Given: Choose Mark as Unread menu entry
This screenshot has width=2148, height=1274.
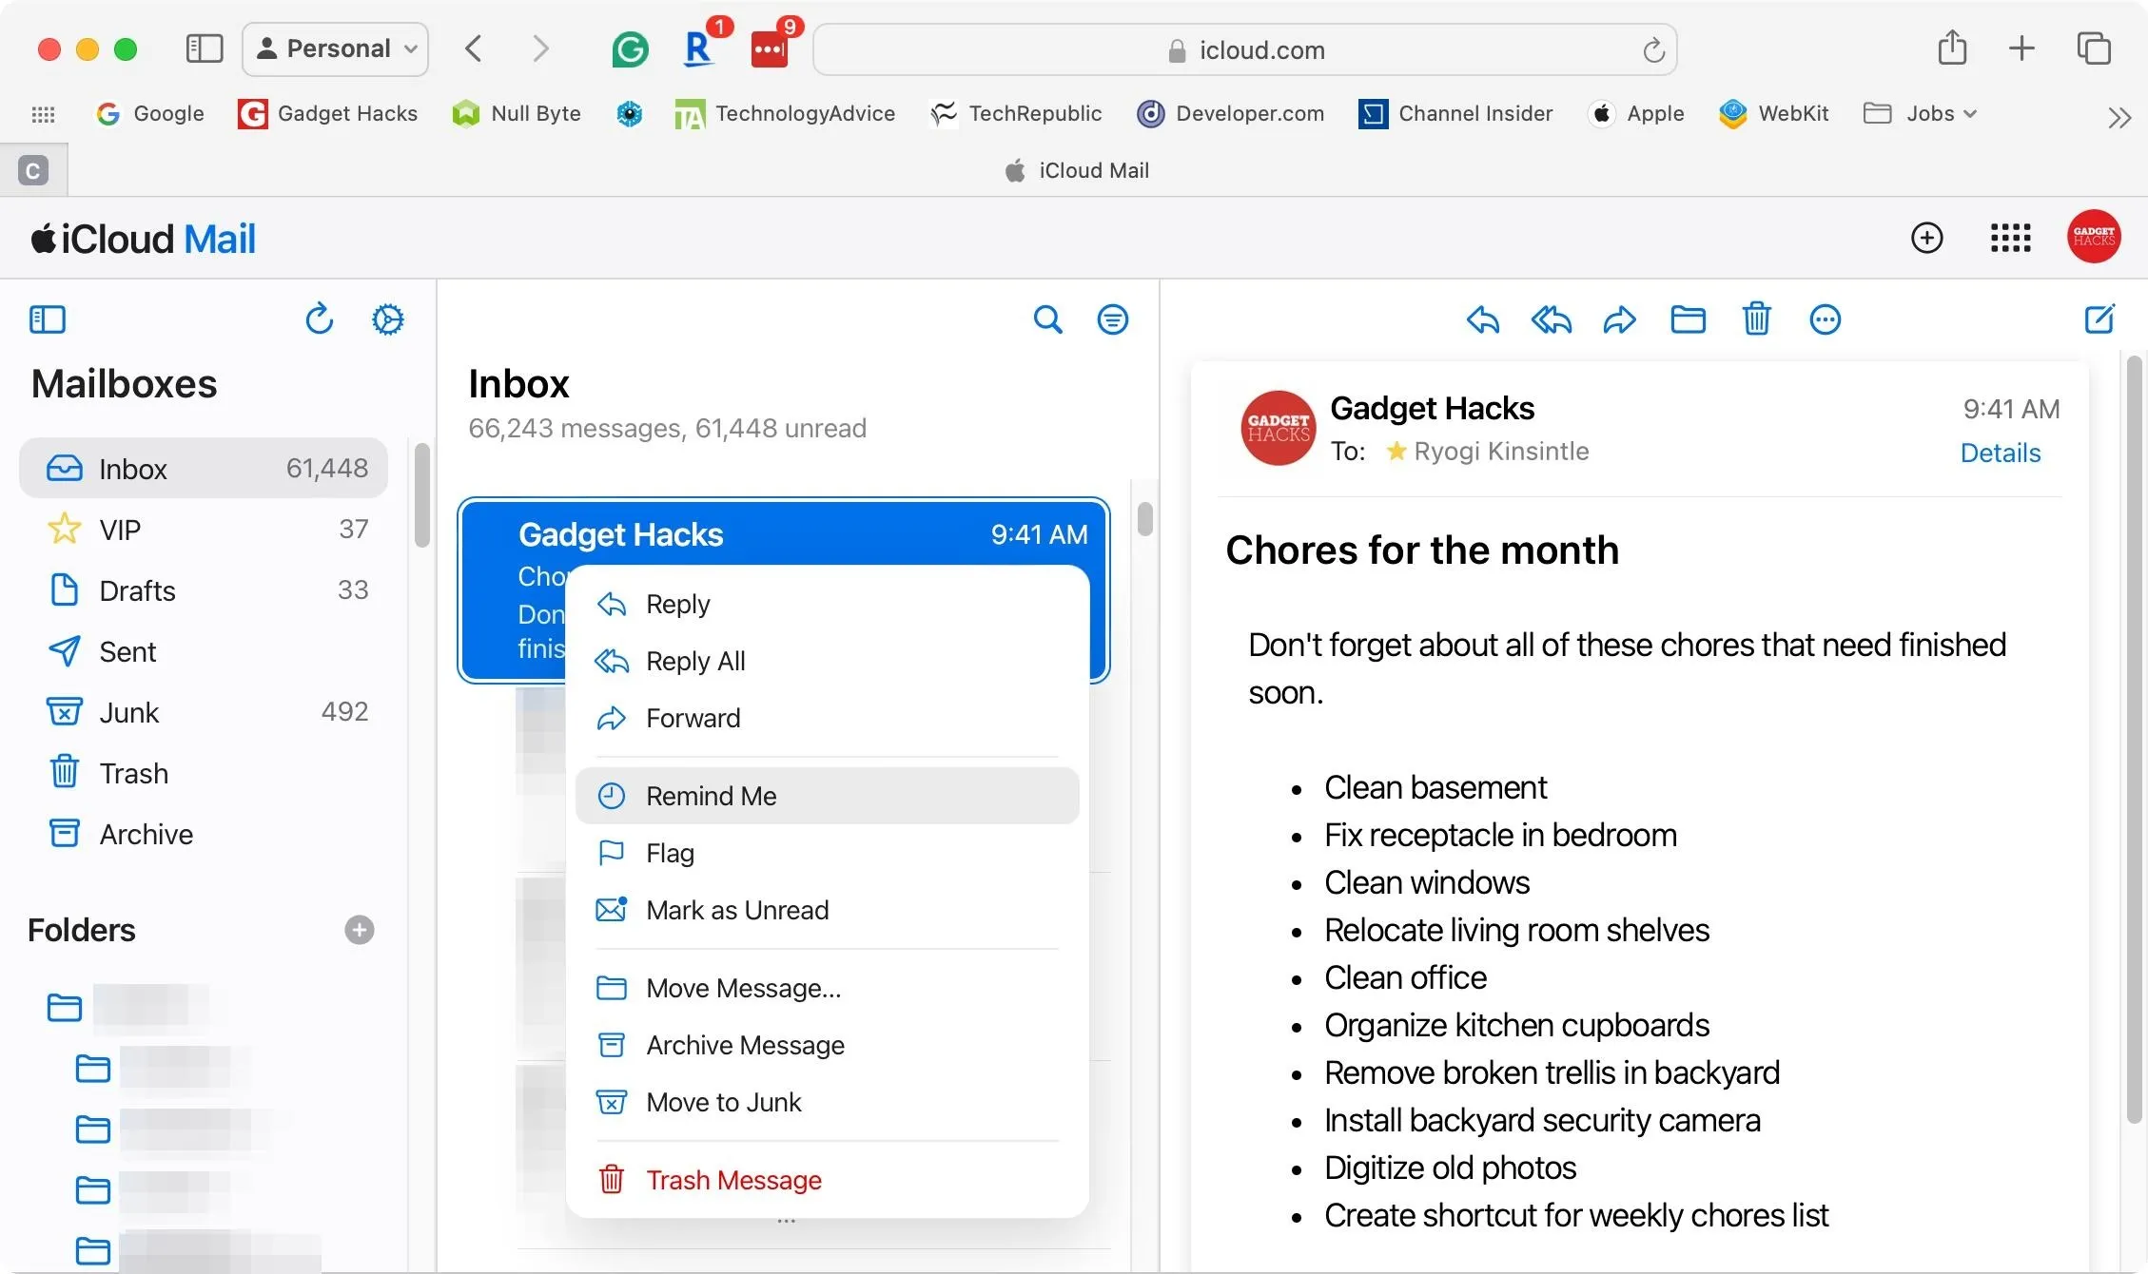Looking at the screenshot, I should pos(827,910).
